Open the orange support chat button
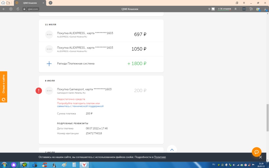Screen dimensions: 269x168 click(x=256, y=152)
